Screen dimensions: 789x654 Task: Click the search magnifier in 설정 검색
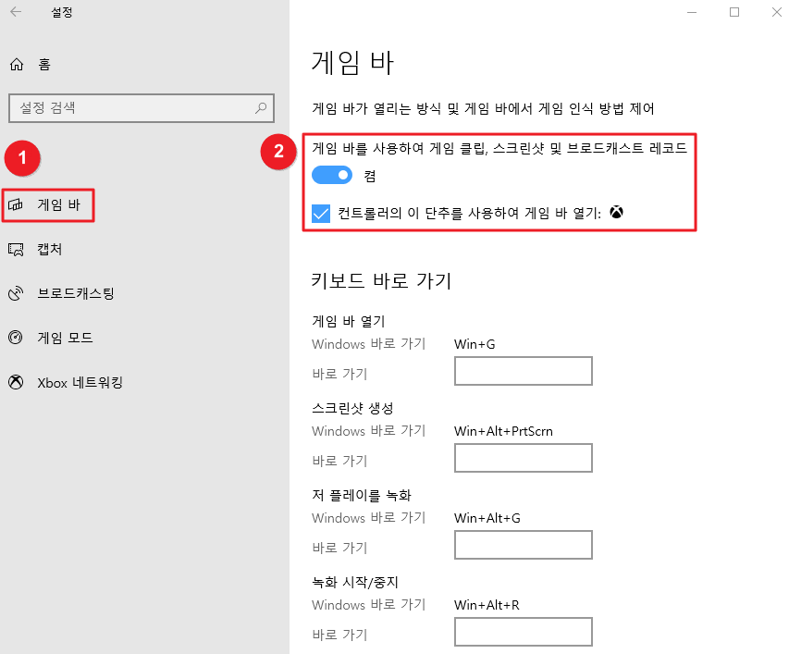coord(261,108)
